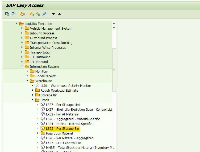The image size is (200, 152).
Task: Expand the Inbound Process node
Action: tap(22, 33)
